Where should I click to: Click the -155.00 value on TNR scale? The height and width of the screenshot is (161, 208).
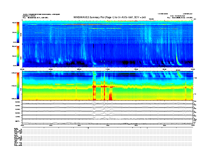click(x=14, y=99)
